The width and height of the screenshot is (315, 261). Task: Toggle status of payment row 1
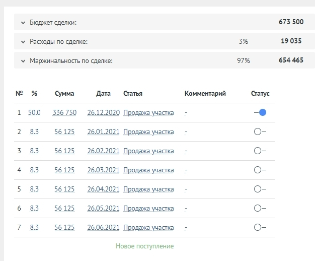click(260, 112)
